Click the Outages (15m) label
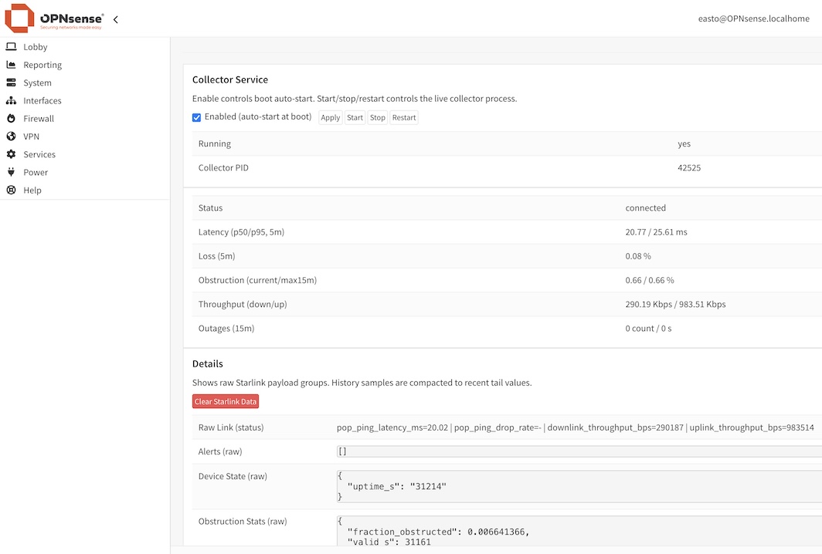822x554 pixels. (226, 328)
